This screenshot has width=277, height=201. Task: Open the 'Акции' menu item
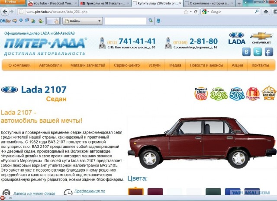238,65
